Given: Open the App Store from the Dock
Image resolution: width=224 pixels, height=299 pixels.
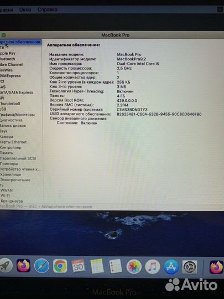Looking at the screenshot, I should tap(171, 267).
